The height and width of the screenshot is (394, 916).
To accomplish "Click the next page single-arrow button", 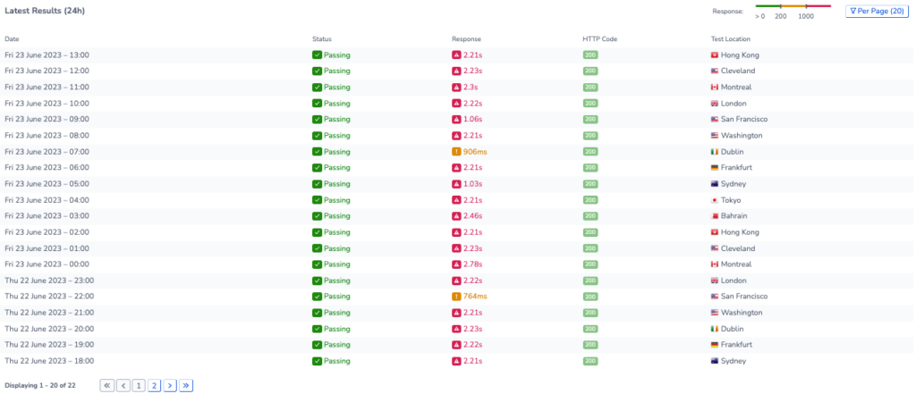I will point(170,385).
